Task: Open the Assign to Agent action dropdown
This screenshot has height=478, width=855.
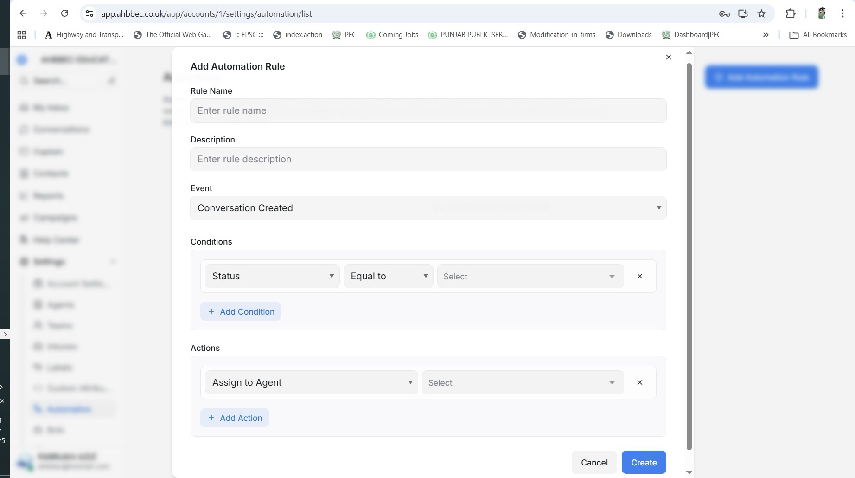Action: [311, 382]
